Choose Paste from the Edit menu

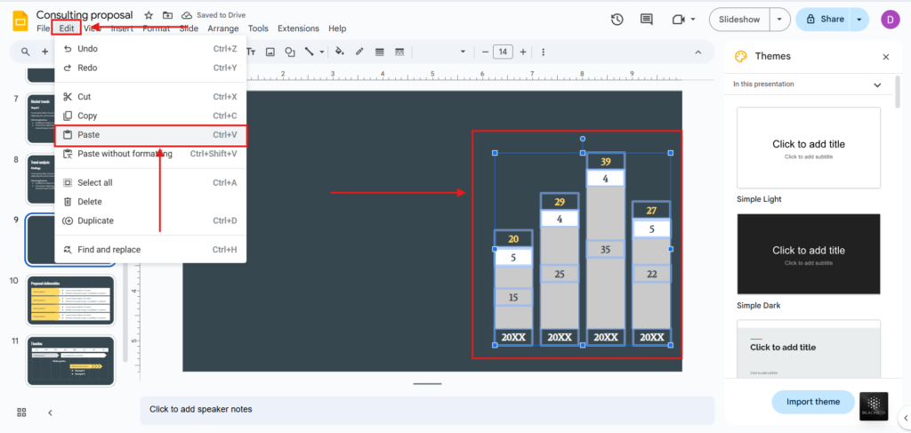click(x=89, y=135)
